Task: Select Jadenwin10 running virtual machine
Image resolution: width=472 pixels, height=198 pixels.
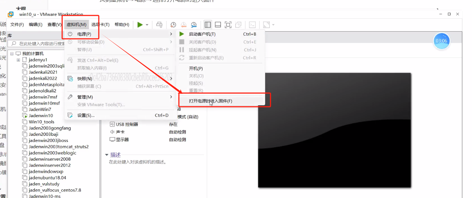Action: [x=41, y=116]
